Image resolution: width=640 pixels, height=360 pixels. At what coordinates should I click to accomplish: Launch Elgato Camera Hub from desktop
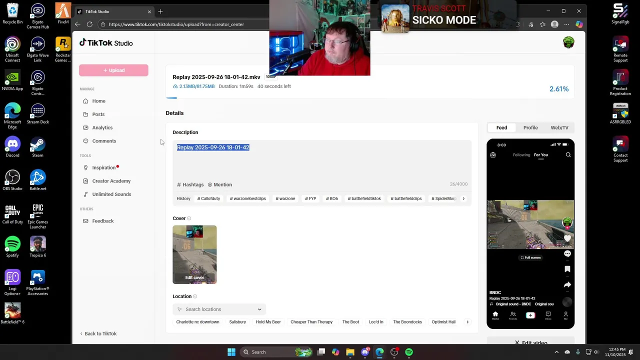[37, 16]
